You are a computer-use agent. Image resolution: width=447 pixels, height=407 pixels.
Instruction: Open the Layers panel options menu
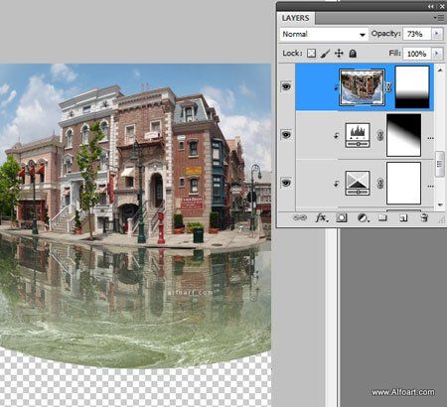coord(439,18)
